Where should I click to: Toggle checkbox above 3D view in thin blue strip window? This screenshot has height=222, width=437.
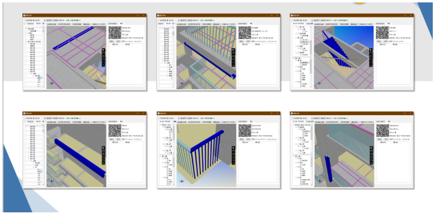pyautogui.click(x=91, y=24)
